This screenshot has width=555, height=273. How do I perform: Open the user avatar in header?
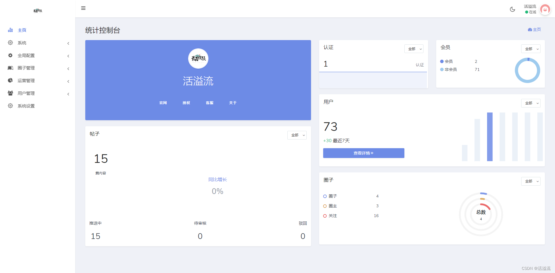[x=545, y=10]
